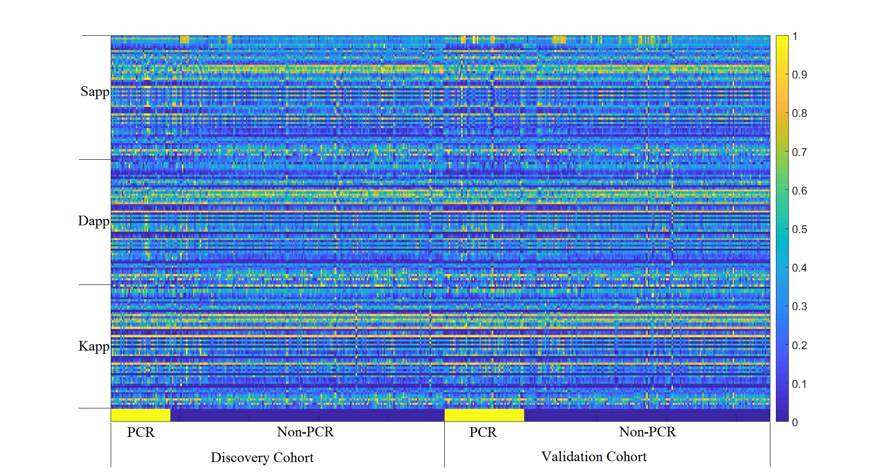Click PCR label under Discovery Cohort
This screenshot has height=474, width=882.
click(141, 432)
